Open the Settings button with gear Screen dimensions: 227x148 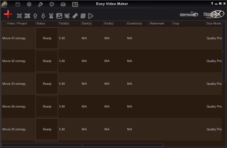coord(189,14)
